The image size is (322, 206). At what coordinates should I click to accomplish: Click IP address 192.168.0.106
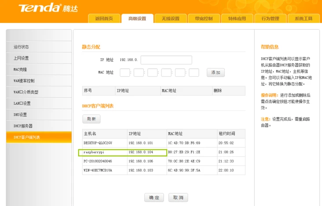[141, 161]
